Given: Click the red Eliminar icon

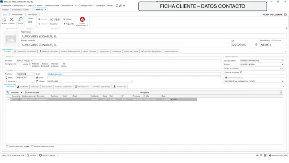Looking at the screenshot, I should (x=12, y=20).
